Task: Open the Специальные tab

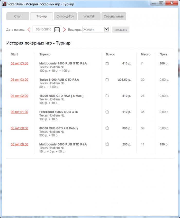Action: pyautogui.click(x=114, y=17)
